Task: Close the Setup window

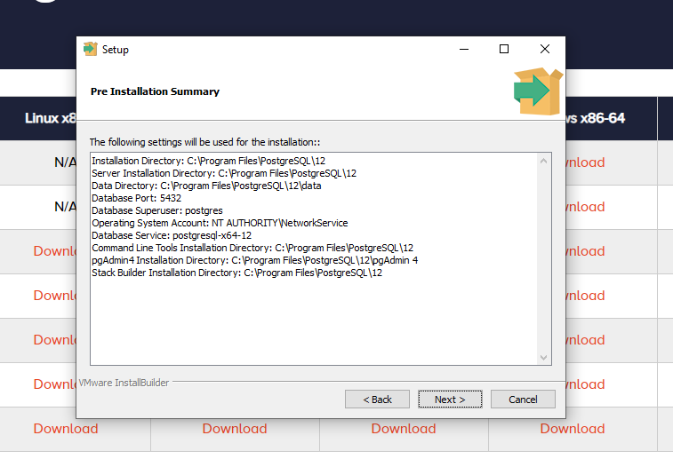Action: tap(545, 50)
